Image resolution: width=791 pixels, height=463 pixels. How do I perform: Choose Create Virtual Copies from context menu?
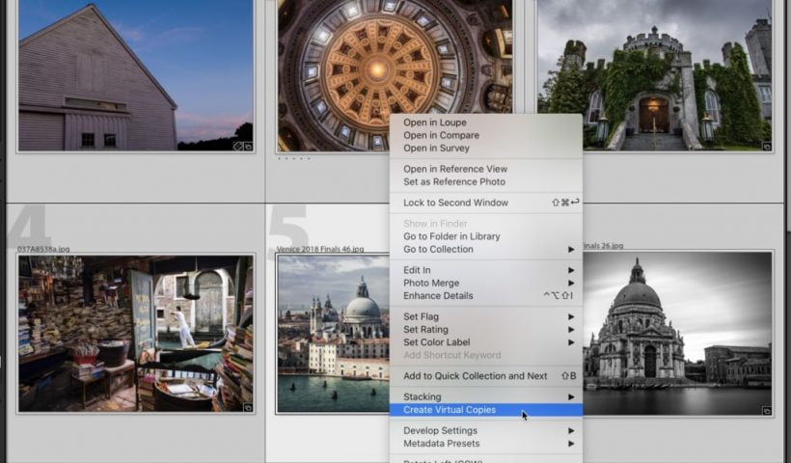tap(450, 410)
